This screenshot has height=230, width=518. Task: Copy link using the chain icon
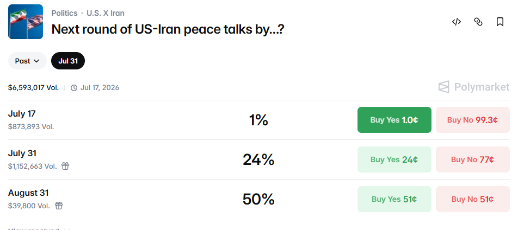point(478,22)
